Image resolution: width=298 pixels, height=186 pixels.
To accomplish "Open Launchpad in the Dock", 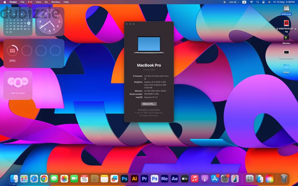I will pos(24,179).
